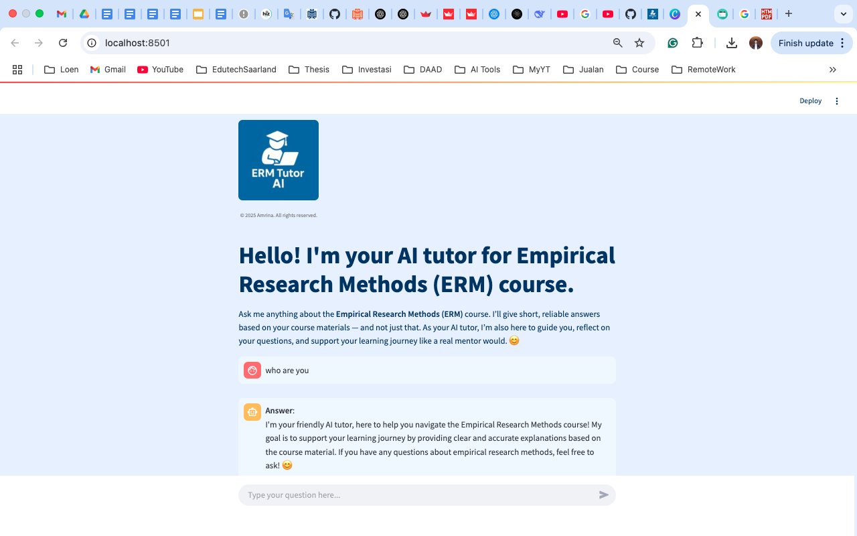This screenshot has width=857, height=536.
Task: Click the Finish update button
Action: point(805,43)
